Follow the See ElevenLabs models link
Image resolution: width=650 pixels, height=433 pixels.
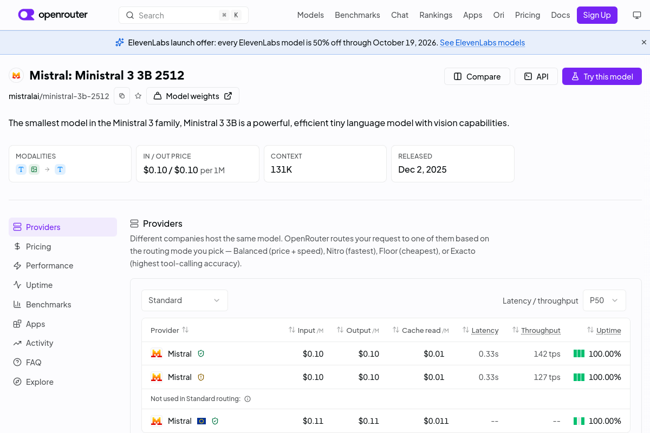(482, 43)
